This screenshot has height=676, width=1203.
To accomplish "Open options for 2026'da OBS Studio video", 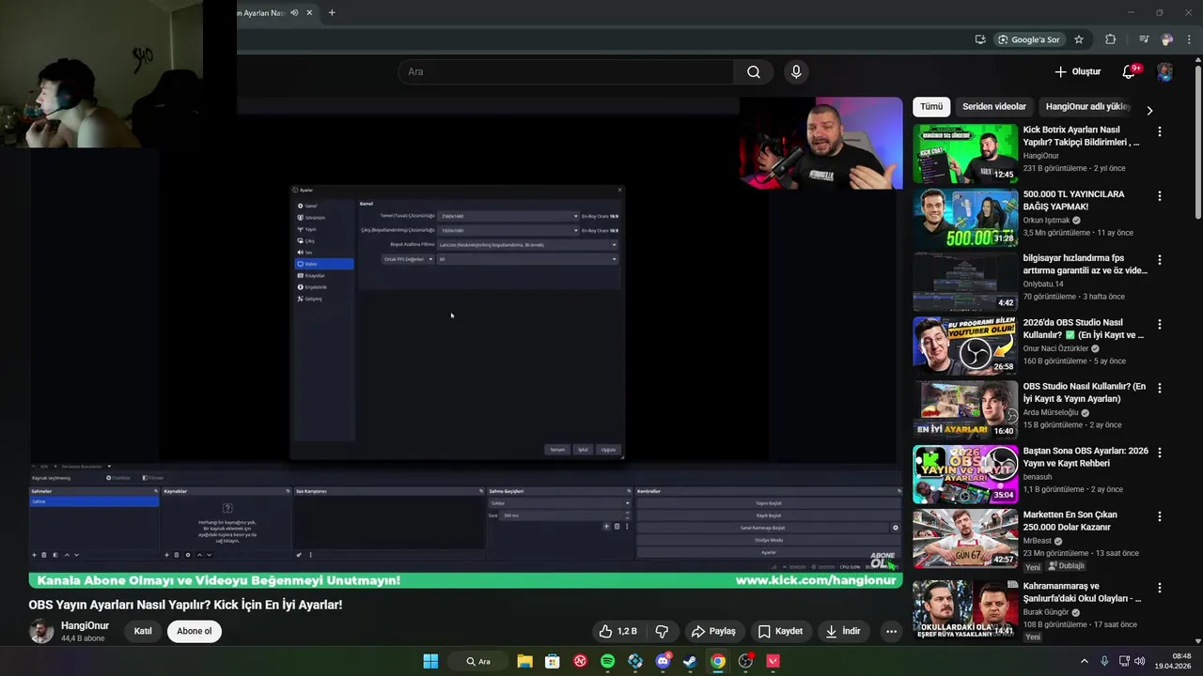I will [1160, 324].
